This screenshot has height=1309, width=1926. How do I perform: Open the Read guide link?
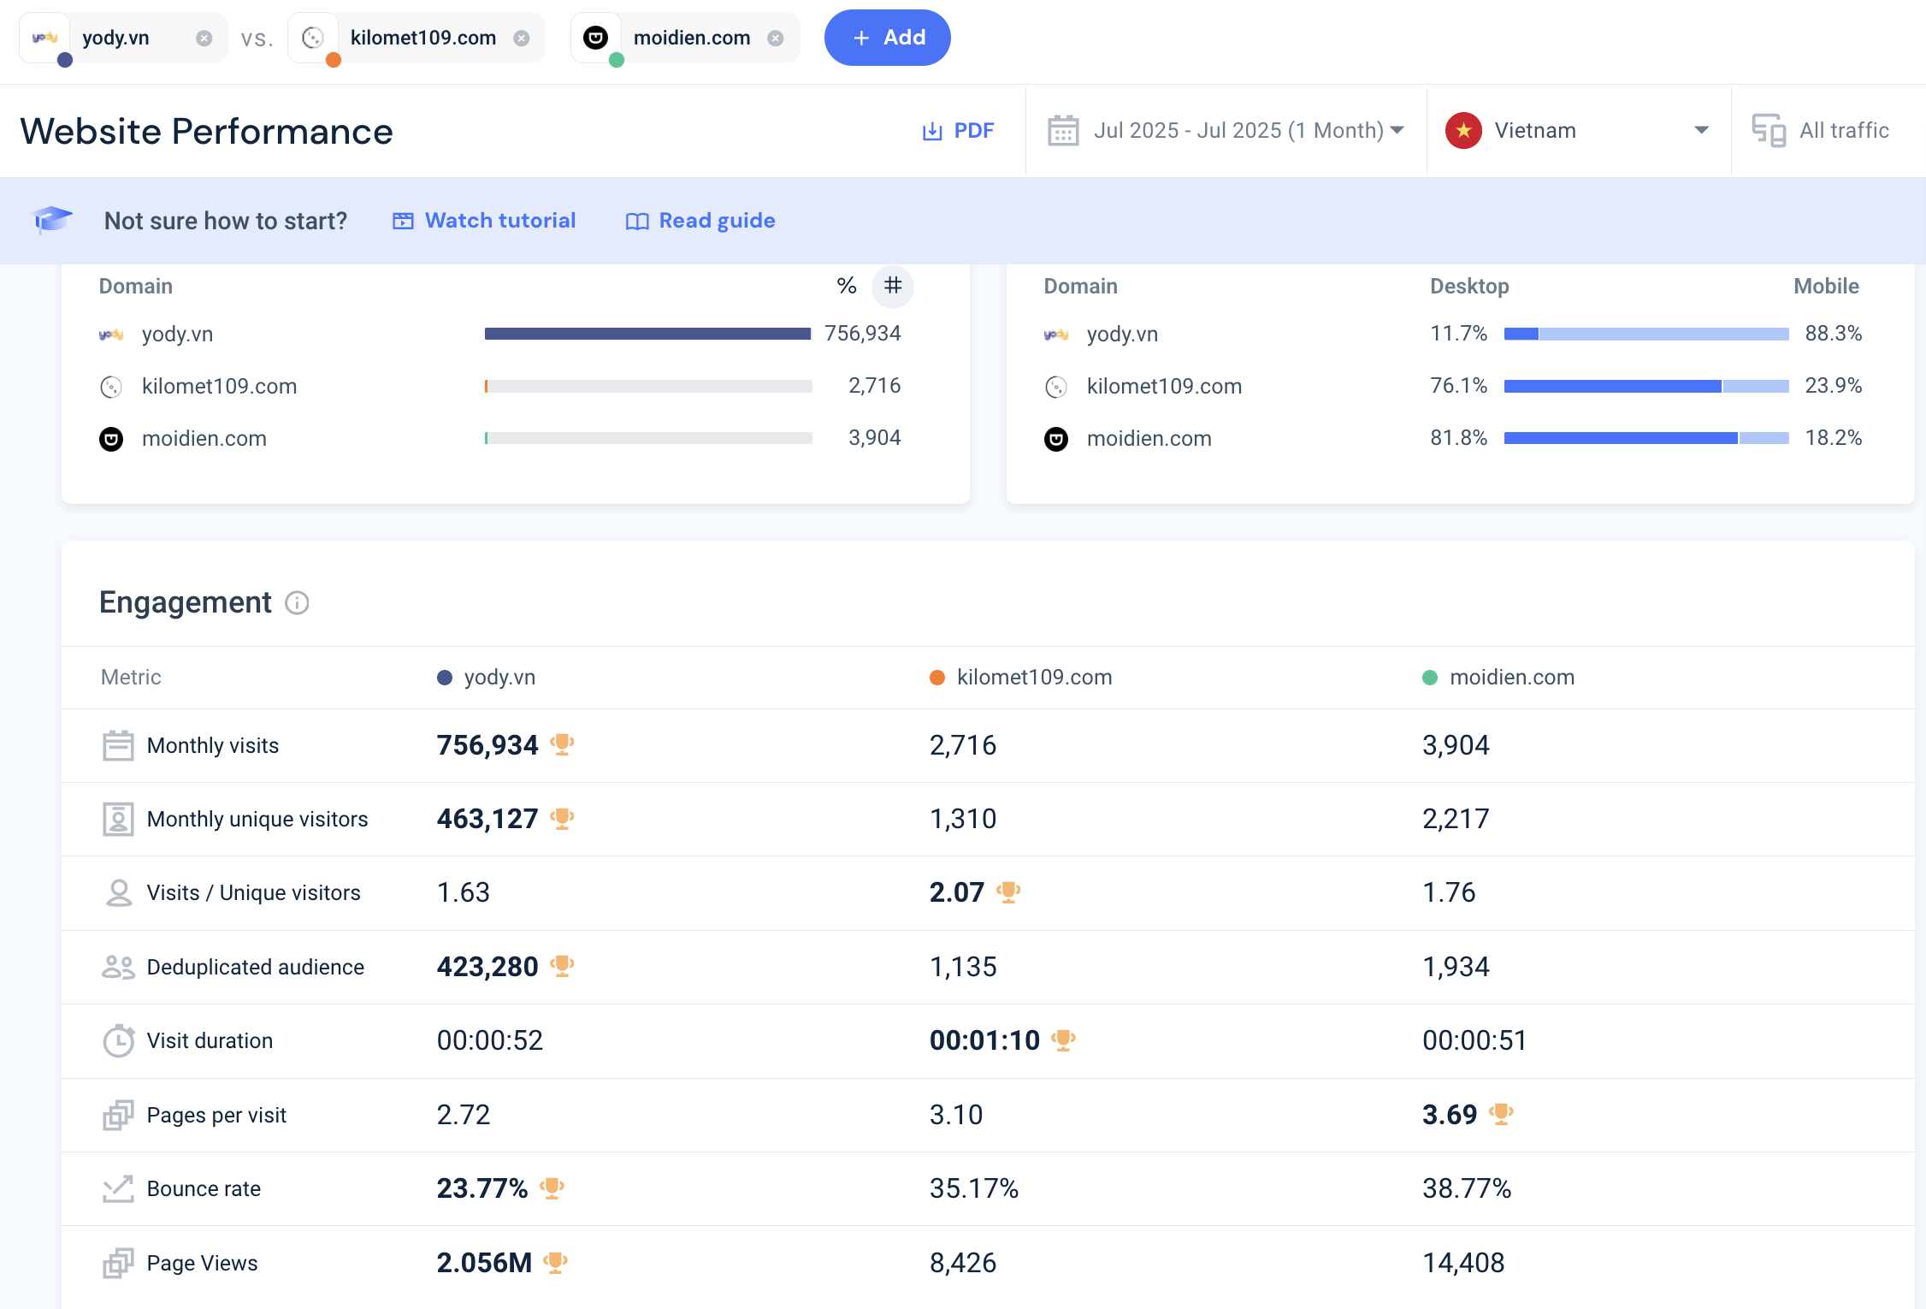[700, 221]
